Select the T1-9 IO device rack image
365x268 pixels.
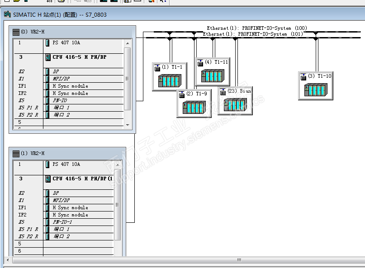click(x=194, y=107)
